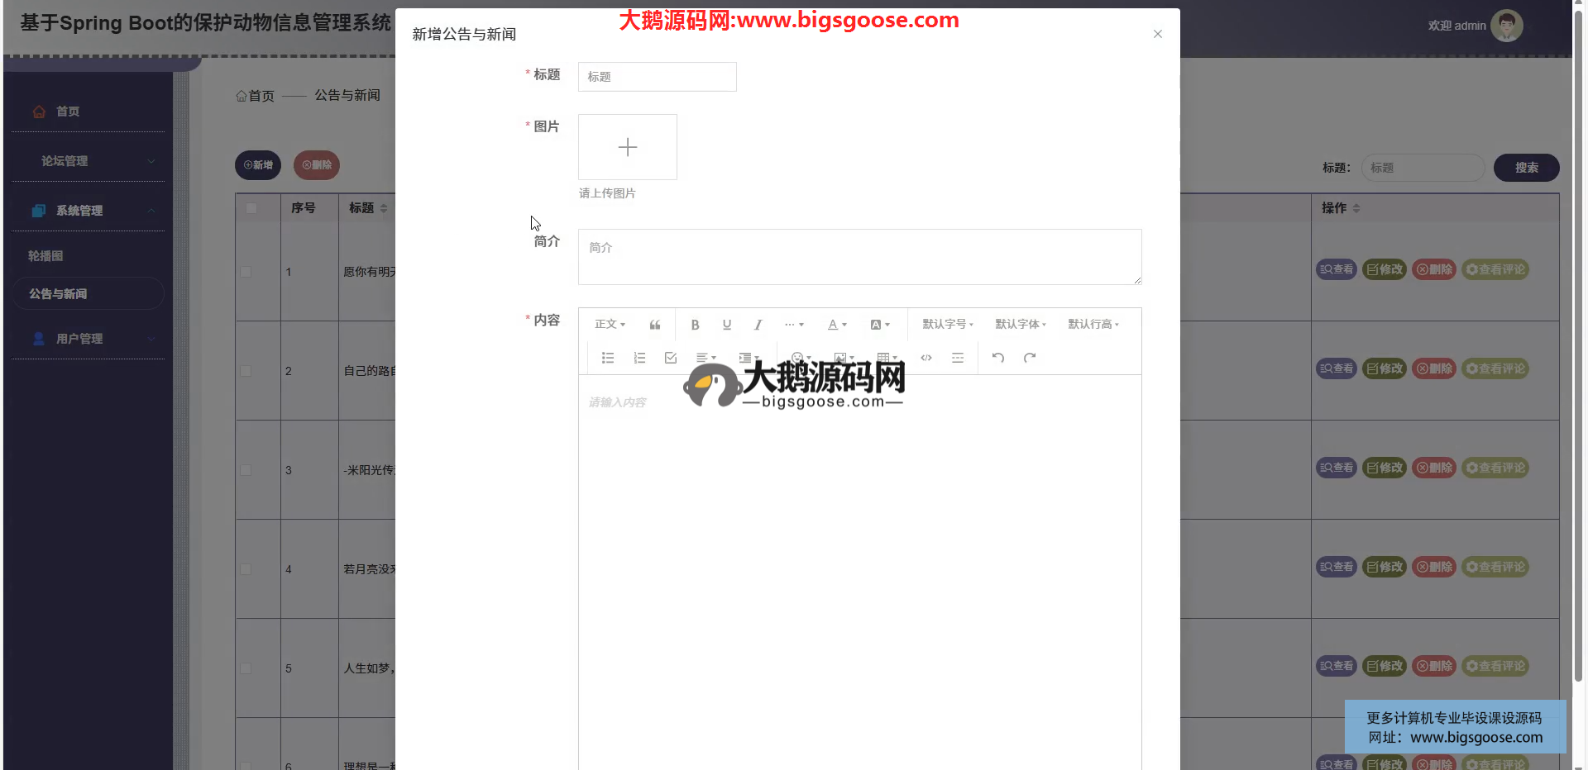1588x770 pixels.
Task: Check the select-all table header checkbox
Action: (x=251, y=208)
